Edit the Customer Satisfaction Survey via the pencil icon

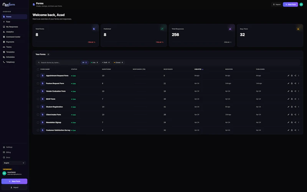(x=289, y=130)
